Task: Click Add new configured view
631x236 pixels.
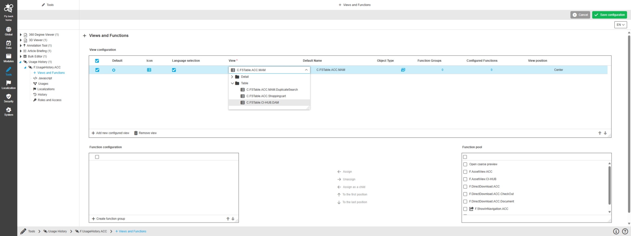Action: pyautogui.click(x=110, y=133)
